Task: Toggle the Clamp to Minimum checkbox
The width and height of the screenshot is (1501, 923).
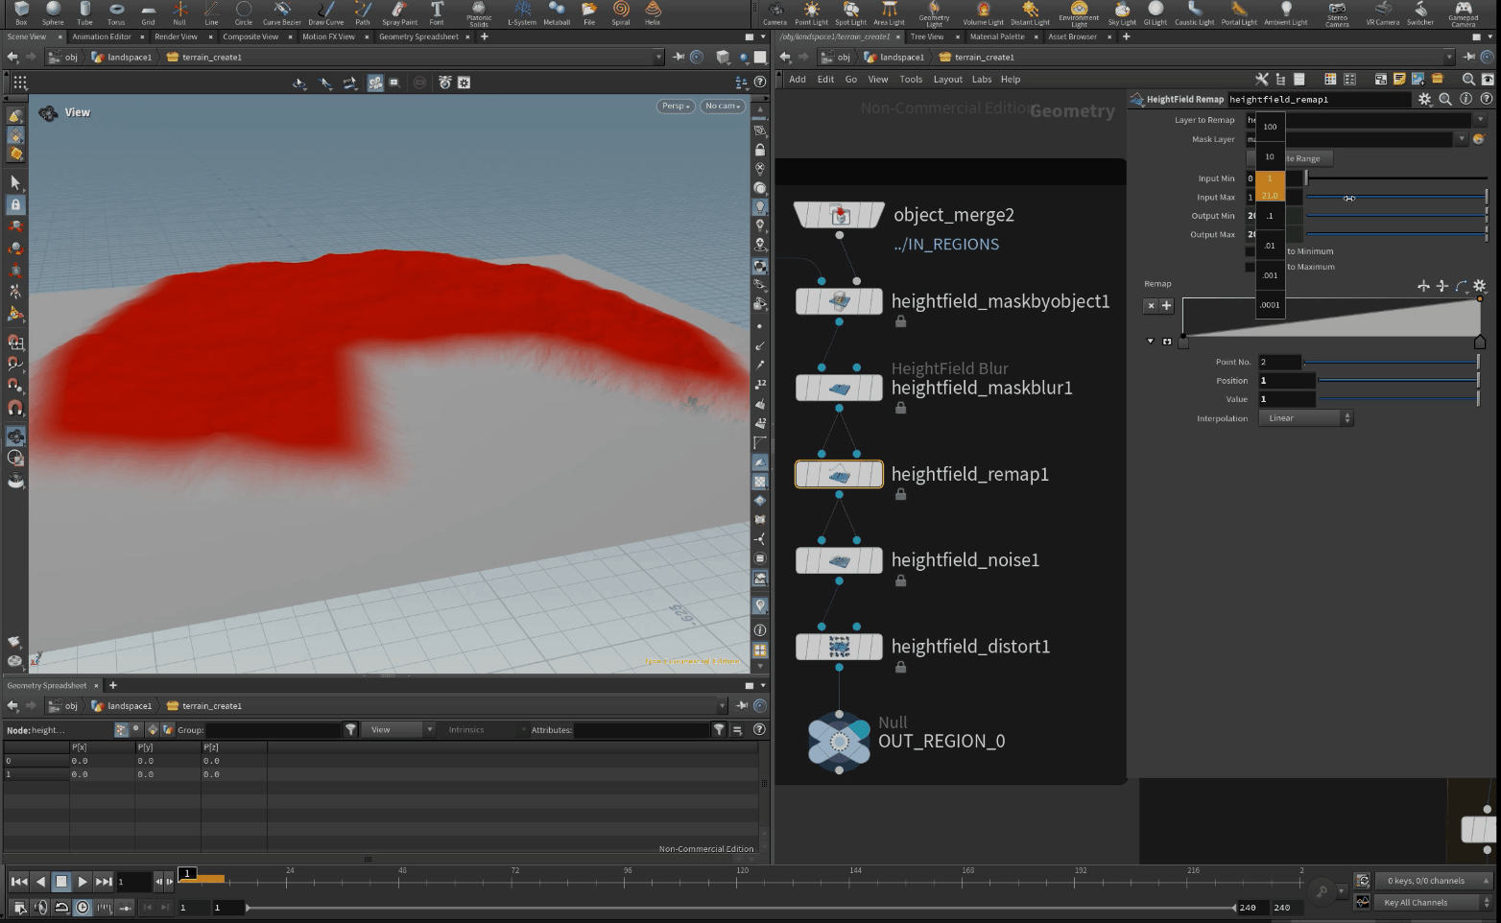Action: [1251, 251]
